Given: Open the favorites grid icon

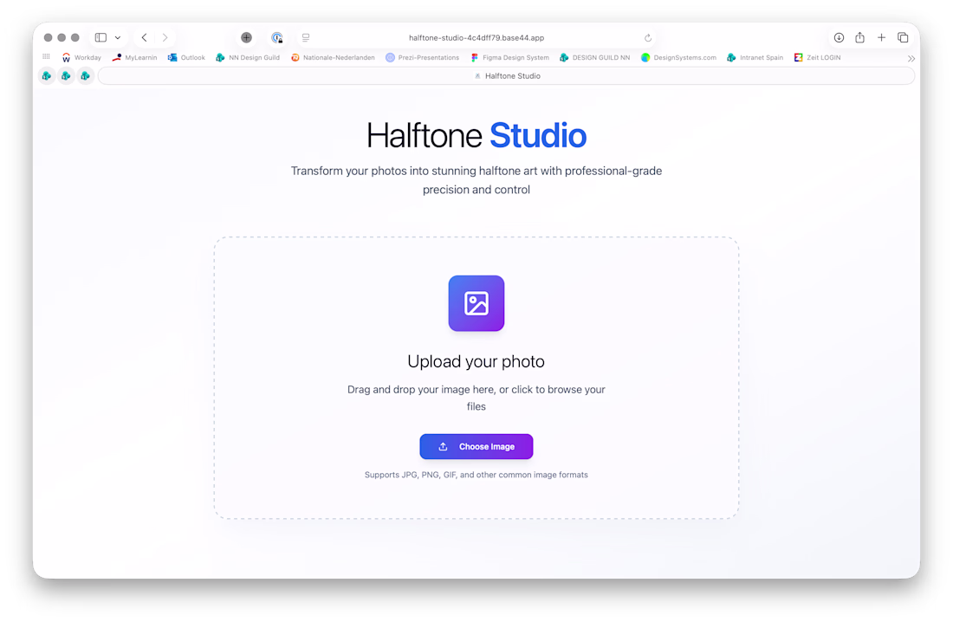Looking at the screenshot, I should [46, 57].
